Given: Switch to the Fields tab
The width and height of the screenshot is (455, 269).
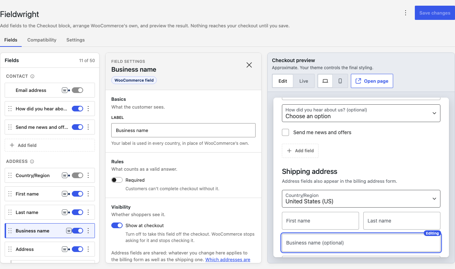Looking at the screenshot, I should click(x=11, y=40).
